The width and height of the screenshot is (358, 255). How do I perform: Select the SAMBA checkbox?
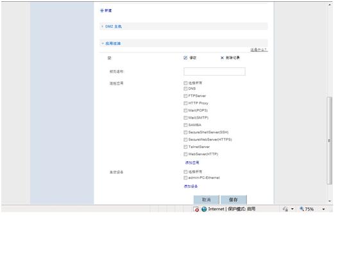click(185, 125)
